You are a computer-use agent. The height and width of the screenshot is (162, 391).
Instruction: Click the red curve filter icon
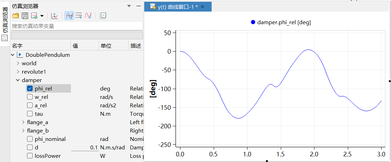pos(88,16)
